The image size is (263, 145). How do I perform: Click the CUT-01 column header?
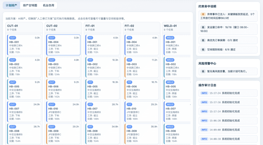point(24,28)
